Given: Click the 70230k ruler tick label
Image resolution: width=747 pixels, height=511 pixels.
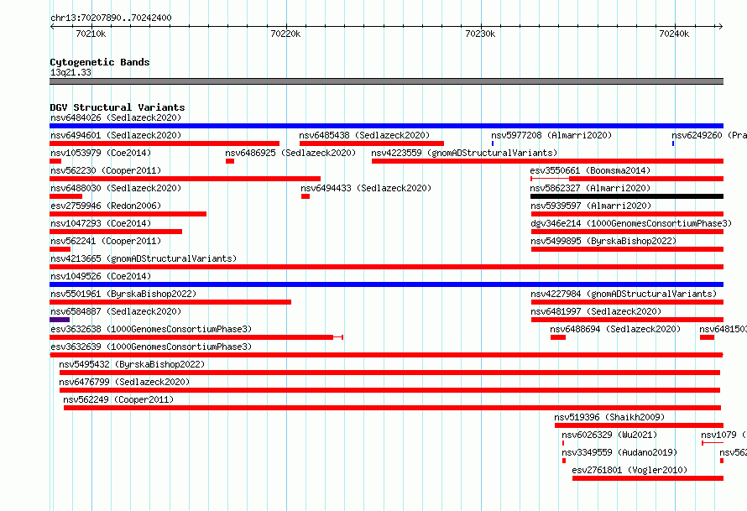Looking at the screenshot, I should pyautogui.click(x=480, y=34).
